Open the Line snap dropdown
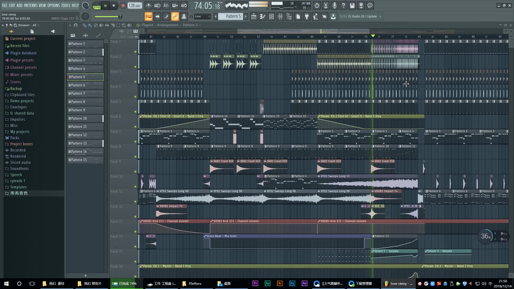The height and width of the screenshot is (289, 514). (x=202, y=16)
